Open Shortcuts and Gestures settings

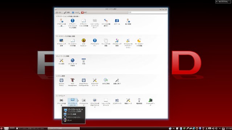(95, 23)
